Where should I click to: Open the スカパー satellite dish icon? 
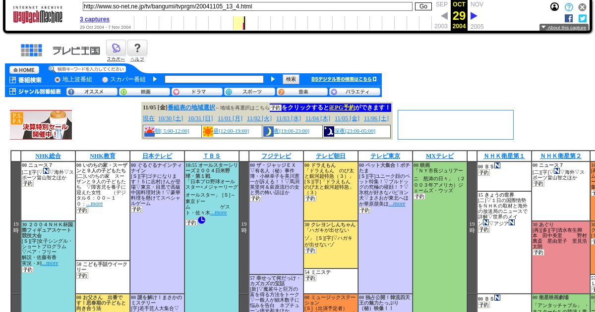(x=116, y=48)
